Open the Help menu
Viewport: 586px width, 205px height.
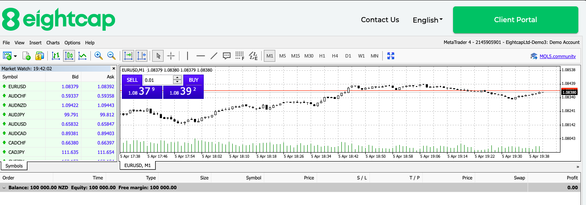pyautogui.click(x=90, y=43)
